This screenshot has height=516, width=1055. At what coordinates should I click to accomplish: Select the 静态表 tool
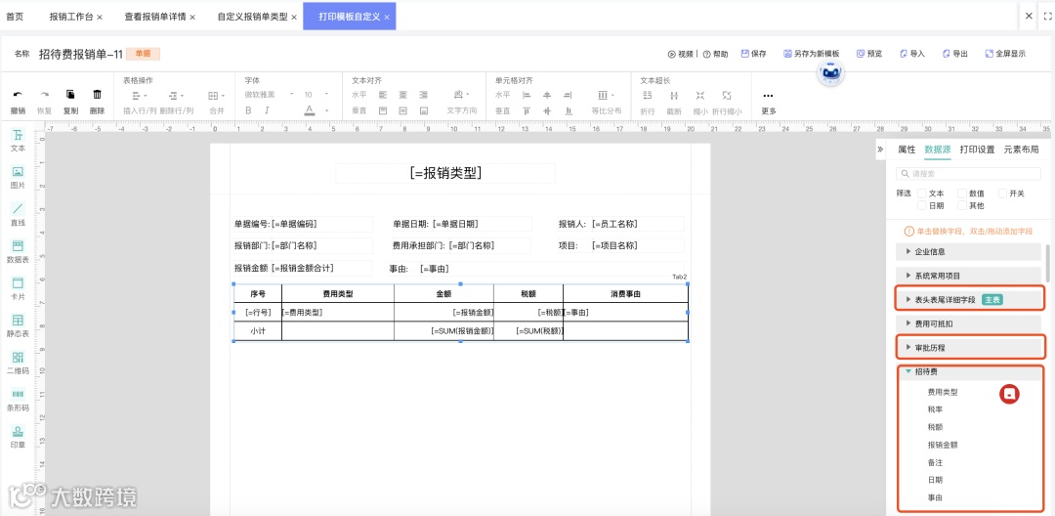19,326
